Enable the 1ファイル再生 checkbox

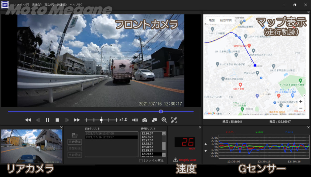point(141,161)
